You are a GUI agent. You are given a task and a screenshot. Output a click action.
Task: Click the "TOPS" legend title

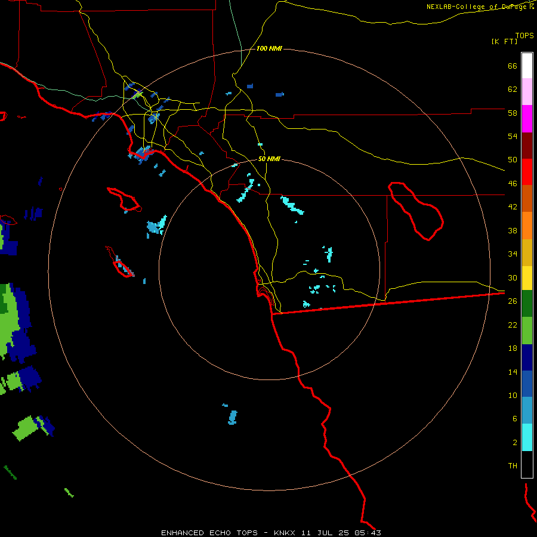pyautogui.click(x=524, y=36)
